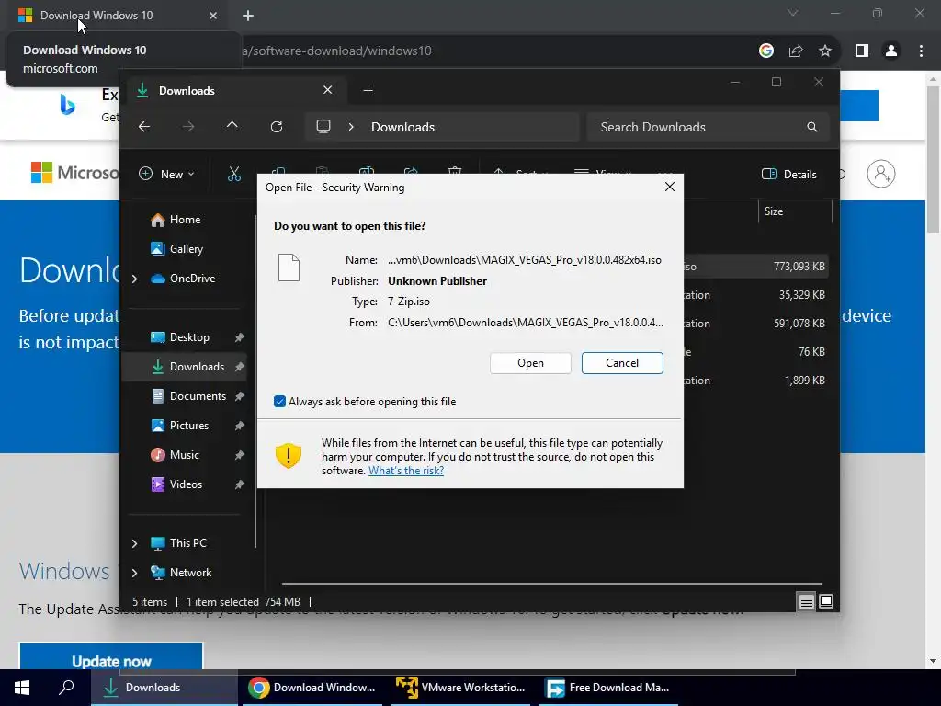The height and width of the screenshot is (706, 941).
Task: Click the pin icon next to Documents
Action: click(x=240, y=396)
